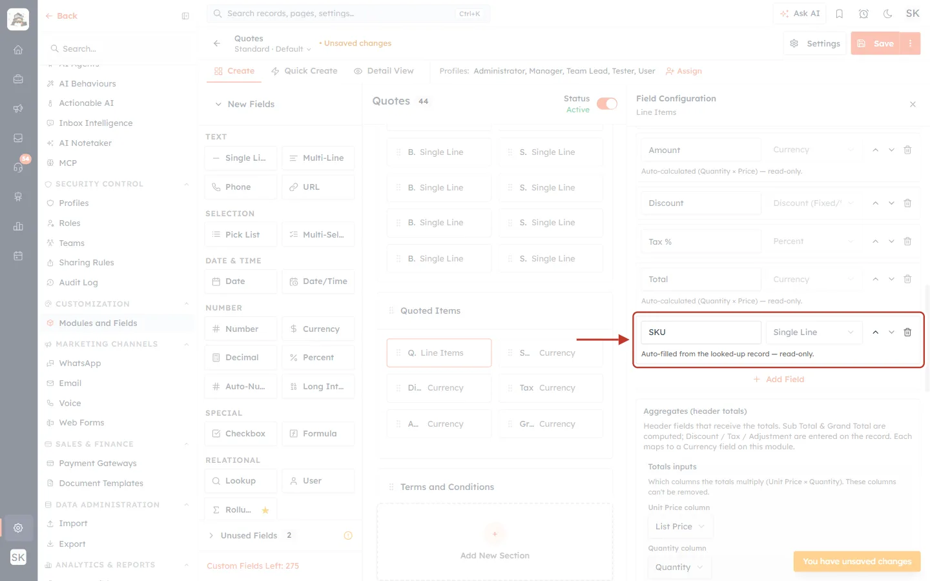Image resolution: width=930 pixels, height=581 pixels.
Task: Open the SKU field type dropdown
Action: 814,332
